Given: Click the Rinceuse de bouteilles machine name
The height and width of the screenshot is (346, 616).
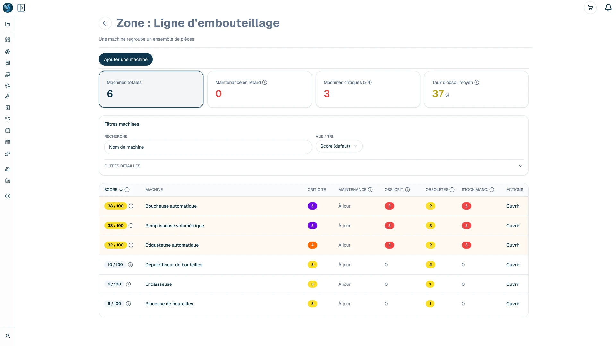Looking at the screenshot, I should 169,304.
